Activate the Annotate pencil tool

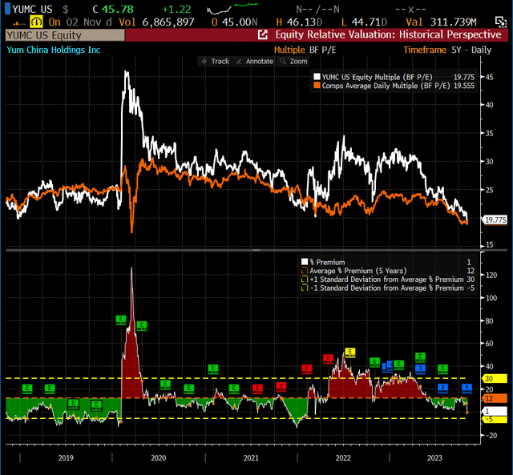(255, 61)
